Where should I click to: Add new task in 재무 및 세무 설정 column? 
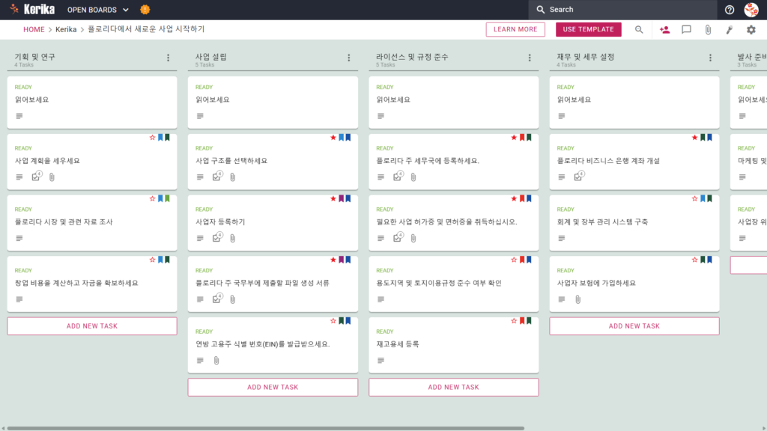(x=634, y=326)
